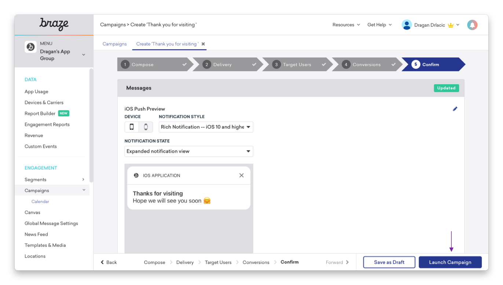Select the phone device preview
This screenshot has width=503, height=285.
point(132,127)
